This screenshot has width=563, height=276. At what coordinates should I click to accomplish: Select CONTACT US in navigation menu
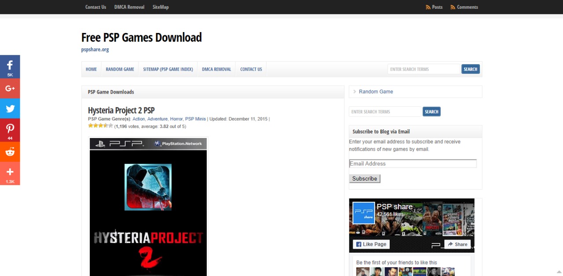point(251,69)
